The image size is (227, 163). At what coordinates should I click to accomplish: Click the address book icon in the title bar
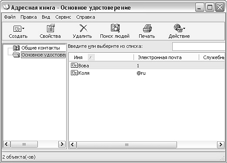(6, 7)
